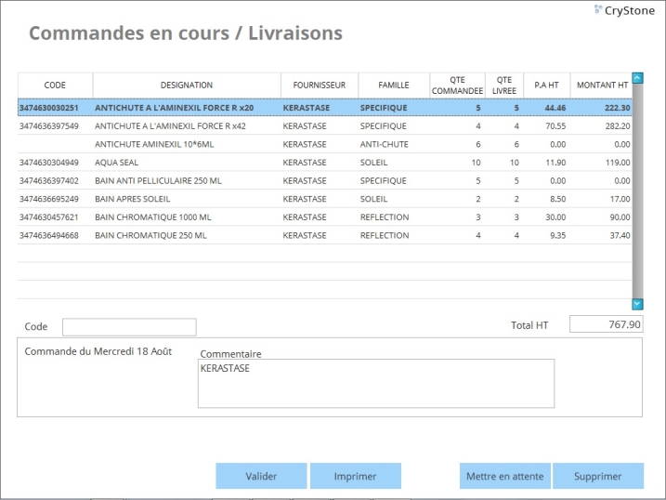Click amount 37.40 in MONTANT HT

(x=620, y=236)
